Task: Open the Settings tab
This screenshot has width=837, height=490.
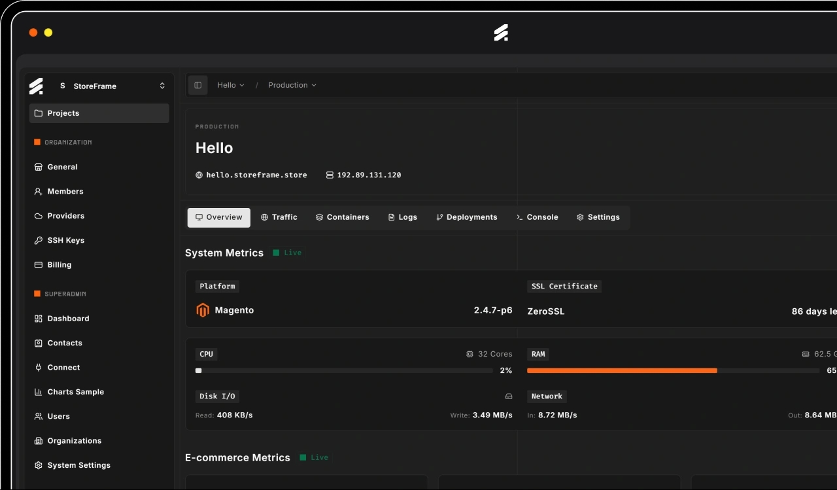Action: [598, 217]
